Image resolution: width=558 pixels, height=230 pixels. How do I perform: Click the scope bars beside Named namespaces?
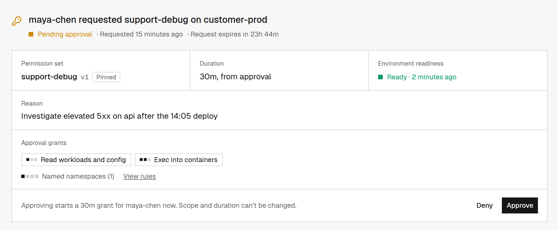[30, 176]
